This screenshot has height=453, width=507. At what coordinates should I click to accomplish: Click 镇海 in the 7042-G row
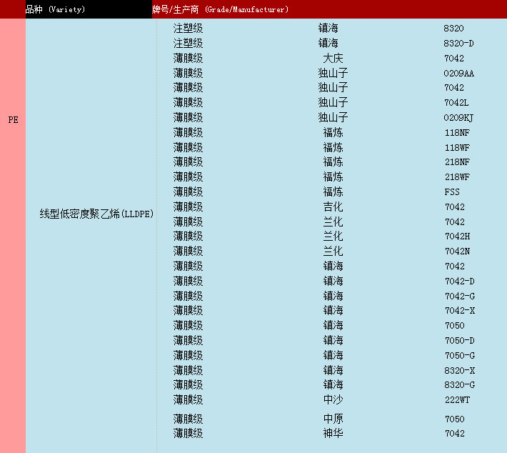pyautogui.click(x=333, y=297)
